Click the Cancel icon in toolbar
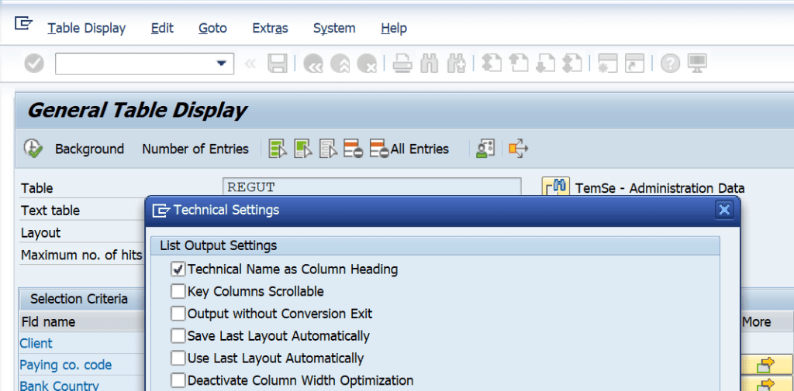This screenshot has height=391, width=794. 367,63
